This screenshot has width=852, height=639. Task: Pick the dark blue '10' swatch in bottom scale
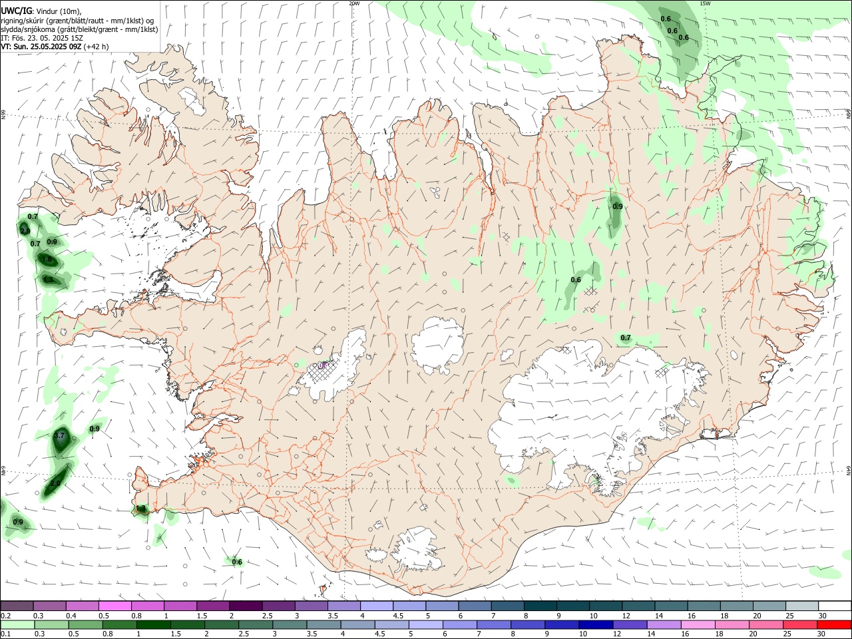[594, 625]
